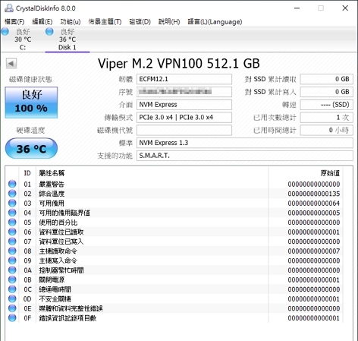Image resolution: width=358 pixels, height=341 pixels.
Task: Open the 佈景主題(T) menu
Action: tap(105, 22)
